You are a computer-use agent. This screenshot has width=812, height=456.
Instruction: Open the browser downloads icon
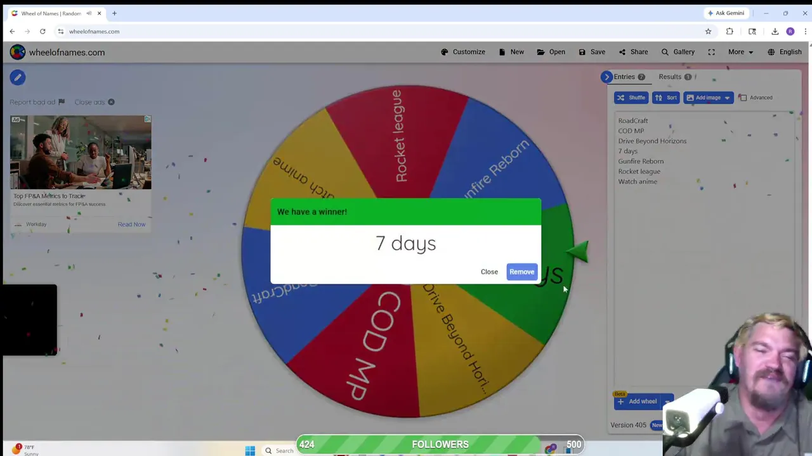click(775, 31)
